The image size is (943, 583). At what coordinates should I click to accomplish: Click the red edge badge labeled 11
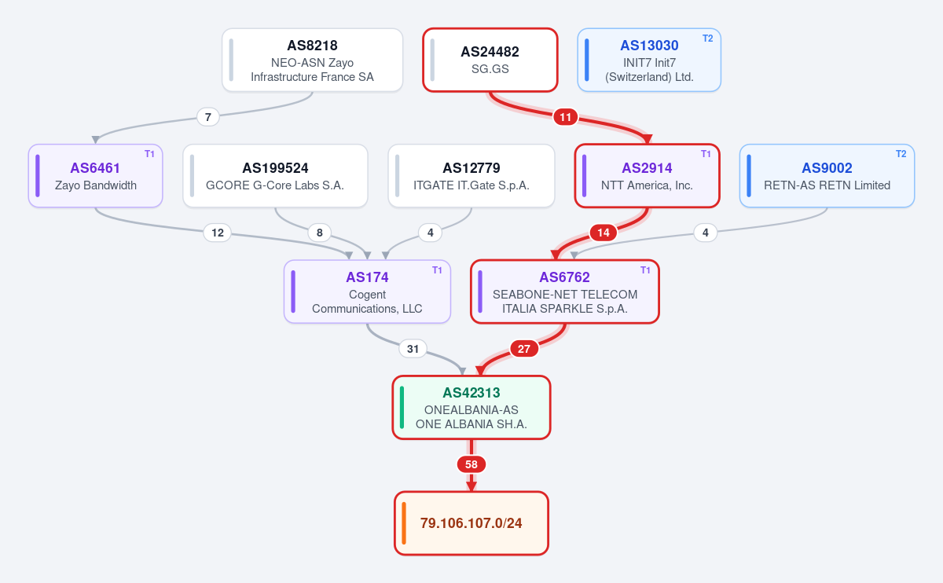pyautogui.click(x=565, y=117)
